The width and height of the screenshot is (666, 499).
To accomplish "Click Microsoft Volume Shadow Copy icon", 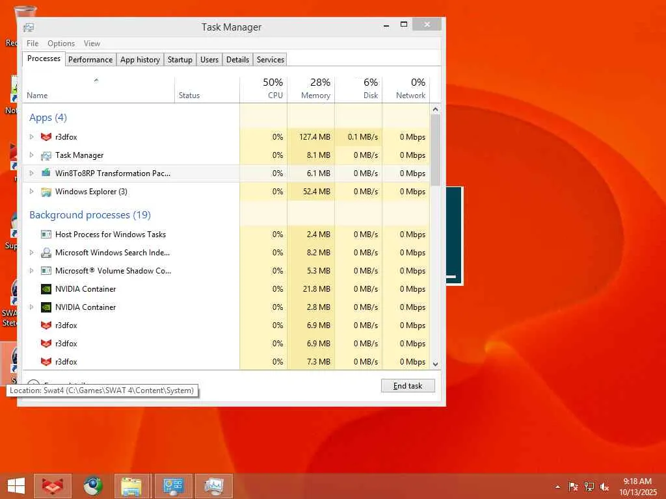I will (x=46, y=271).
